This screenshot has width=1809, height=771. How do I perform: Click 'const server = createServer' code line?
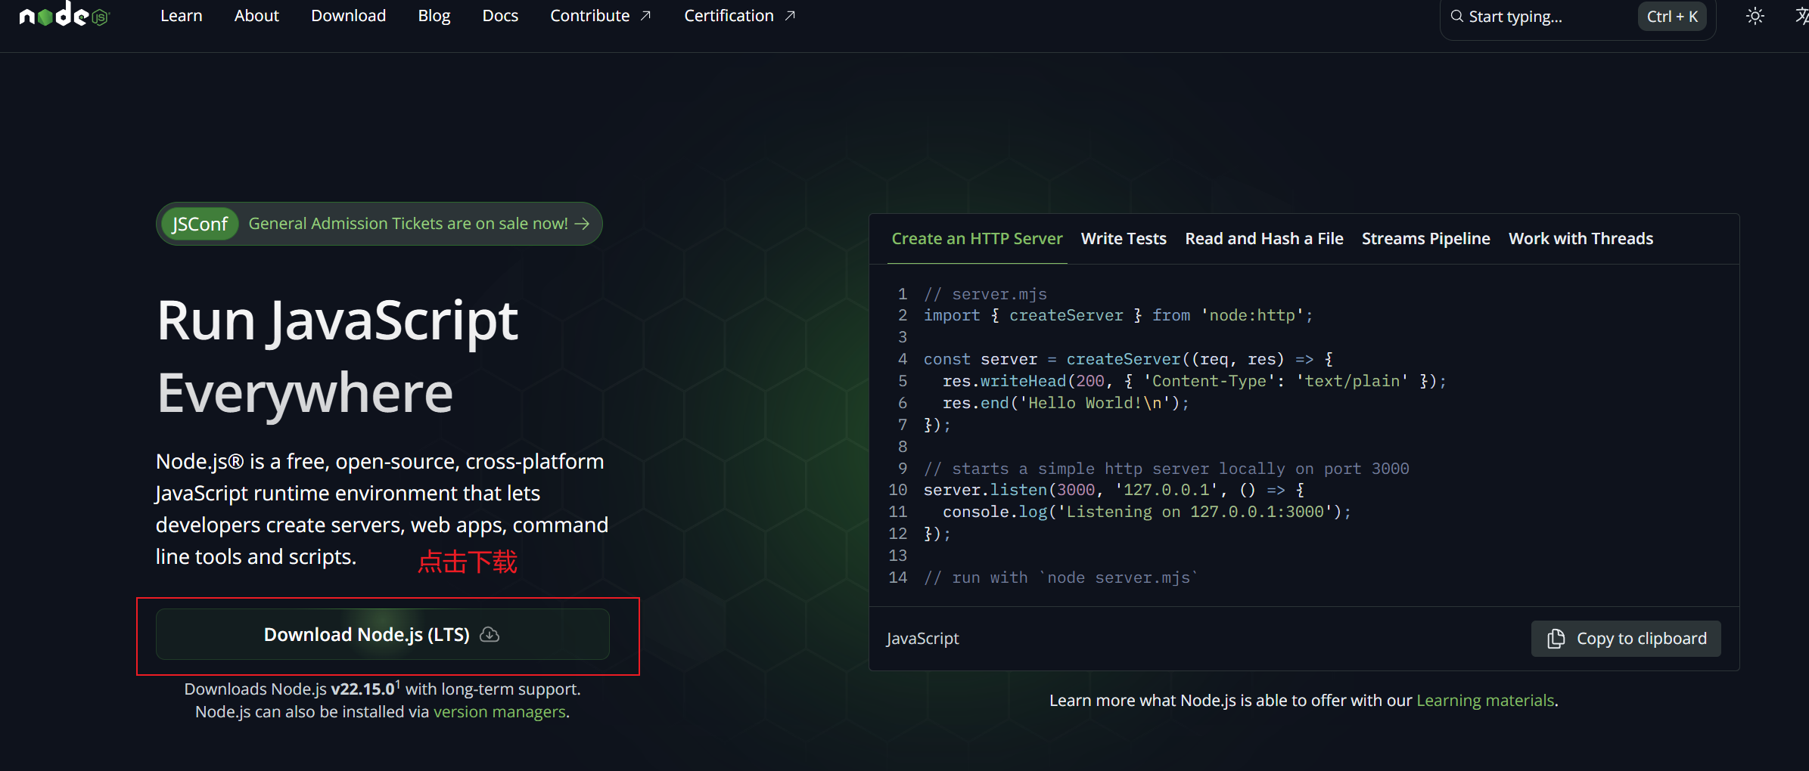click(x=1128, y=359)
